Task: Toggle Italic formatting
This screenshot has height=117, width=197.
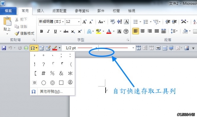Action: click(48, 31)
